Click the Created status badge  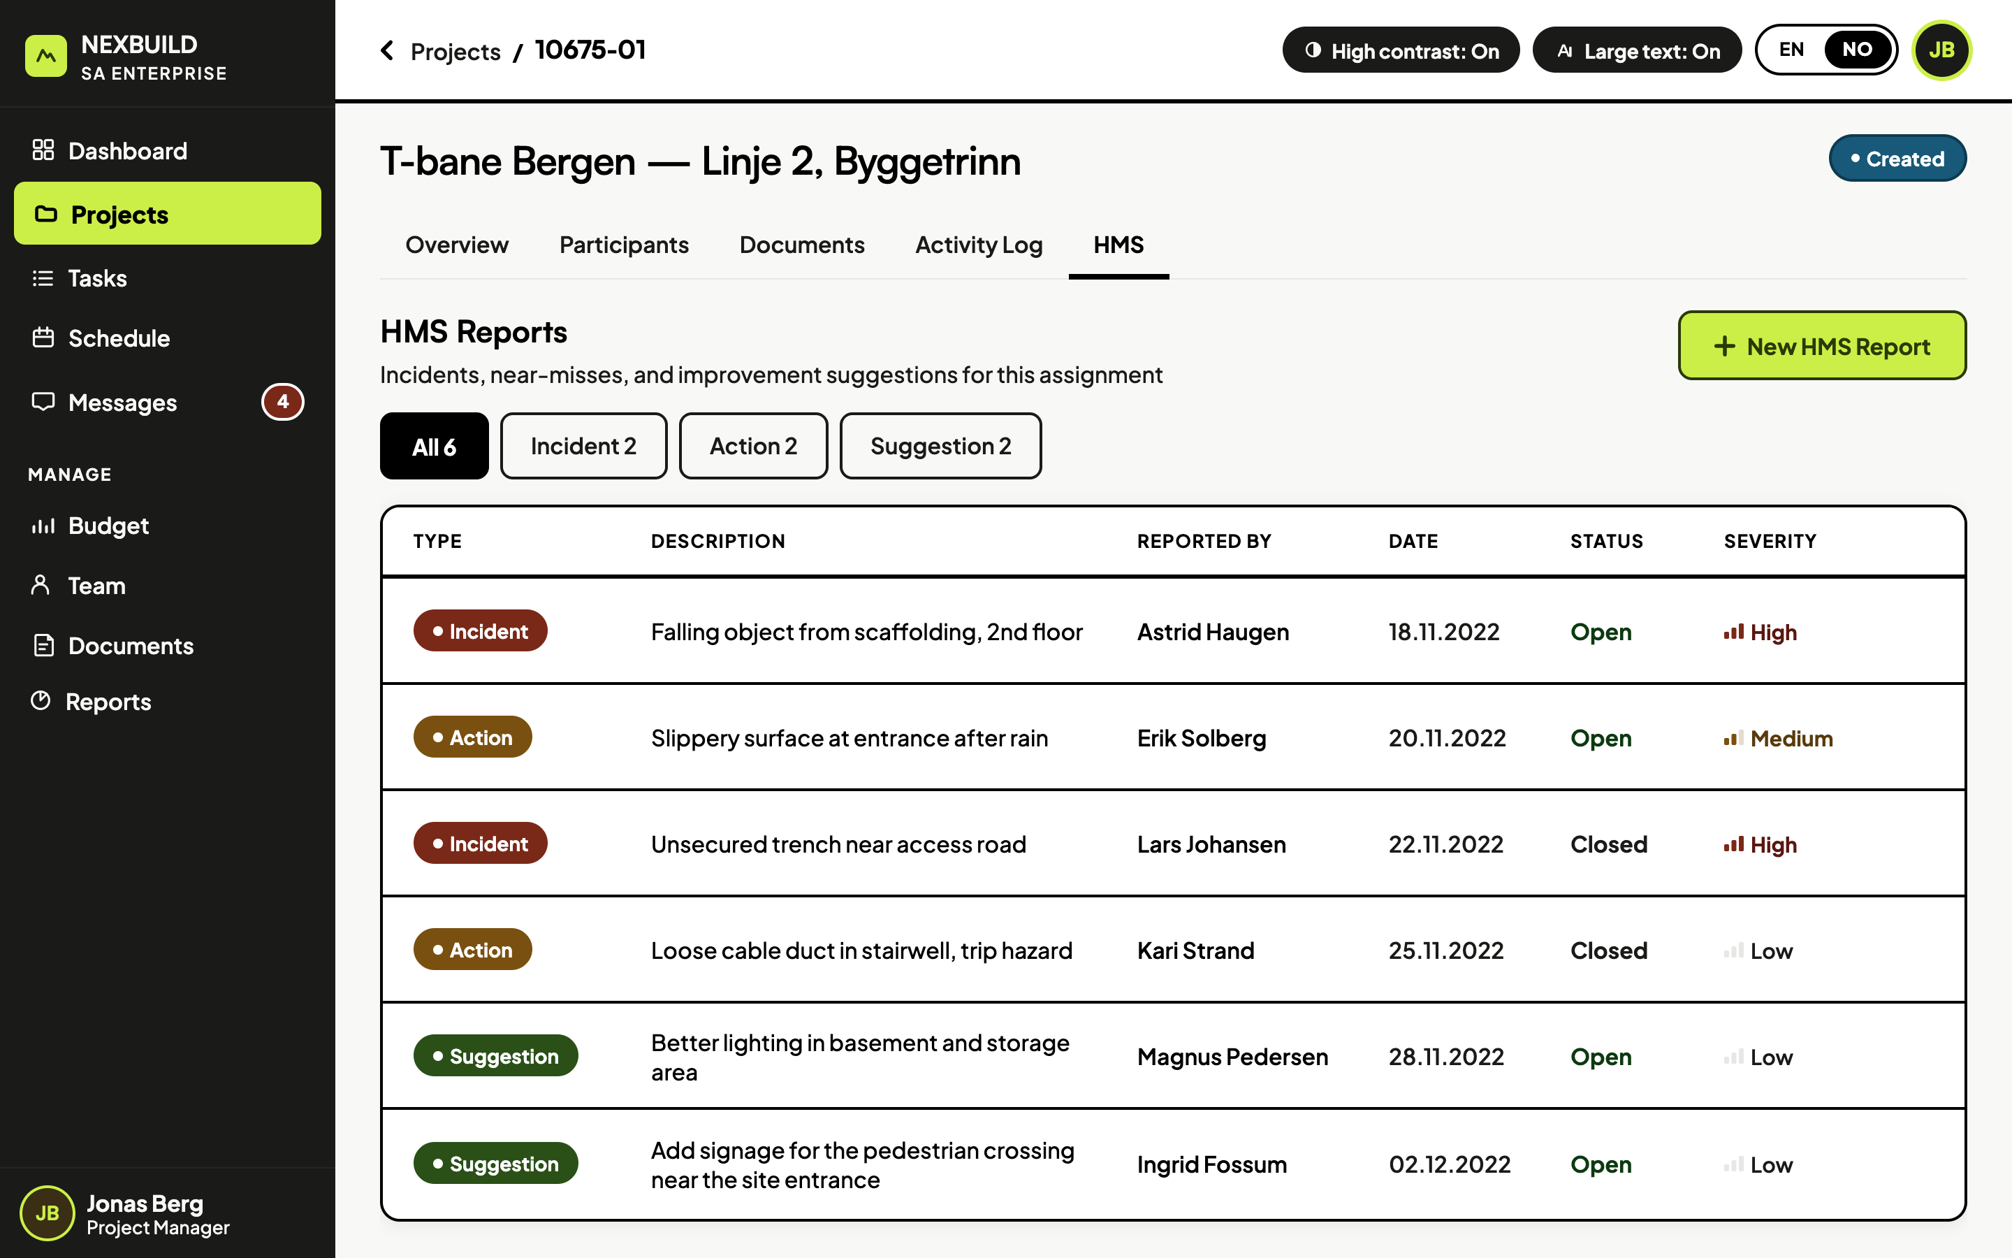(x=1897, y=158)
